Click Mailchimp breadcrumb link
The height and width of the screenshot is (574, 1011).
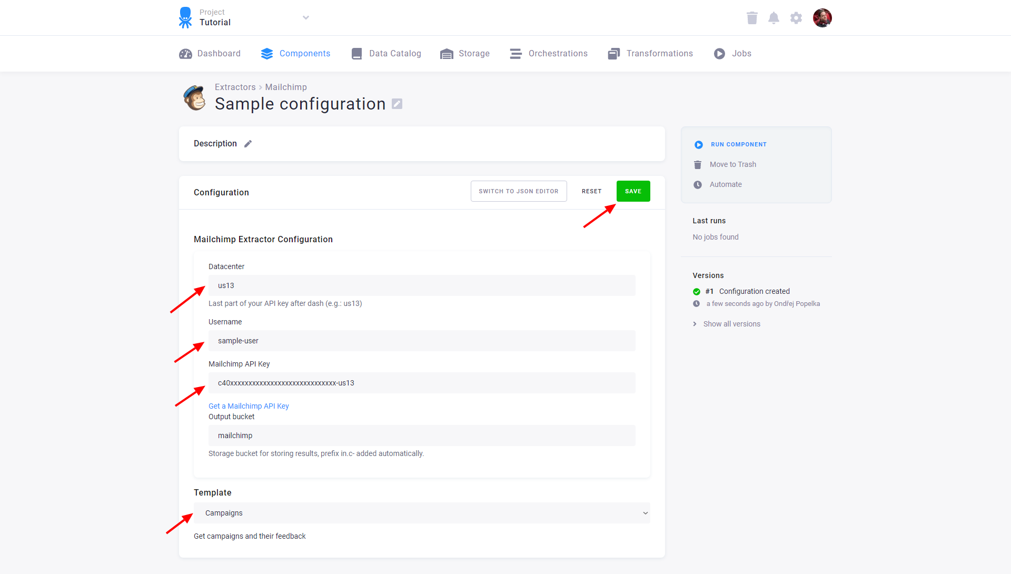(x=286, y=87)
